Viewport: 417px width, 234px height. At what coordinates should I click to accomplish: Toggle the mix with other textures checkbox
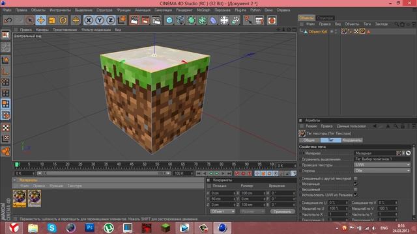tap(356, 178)
